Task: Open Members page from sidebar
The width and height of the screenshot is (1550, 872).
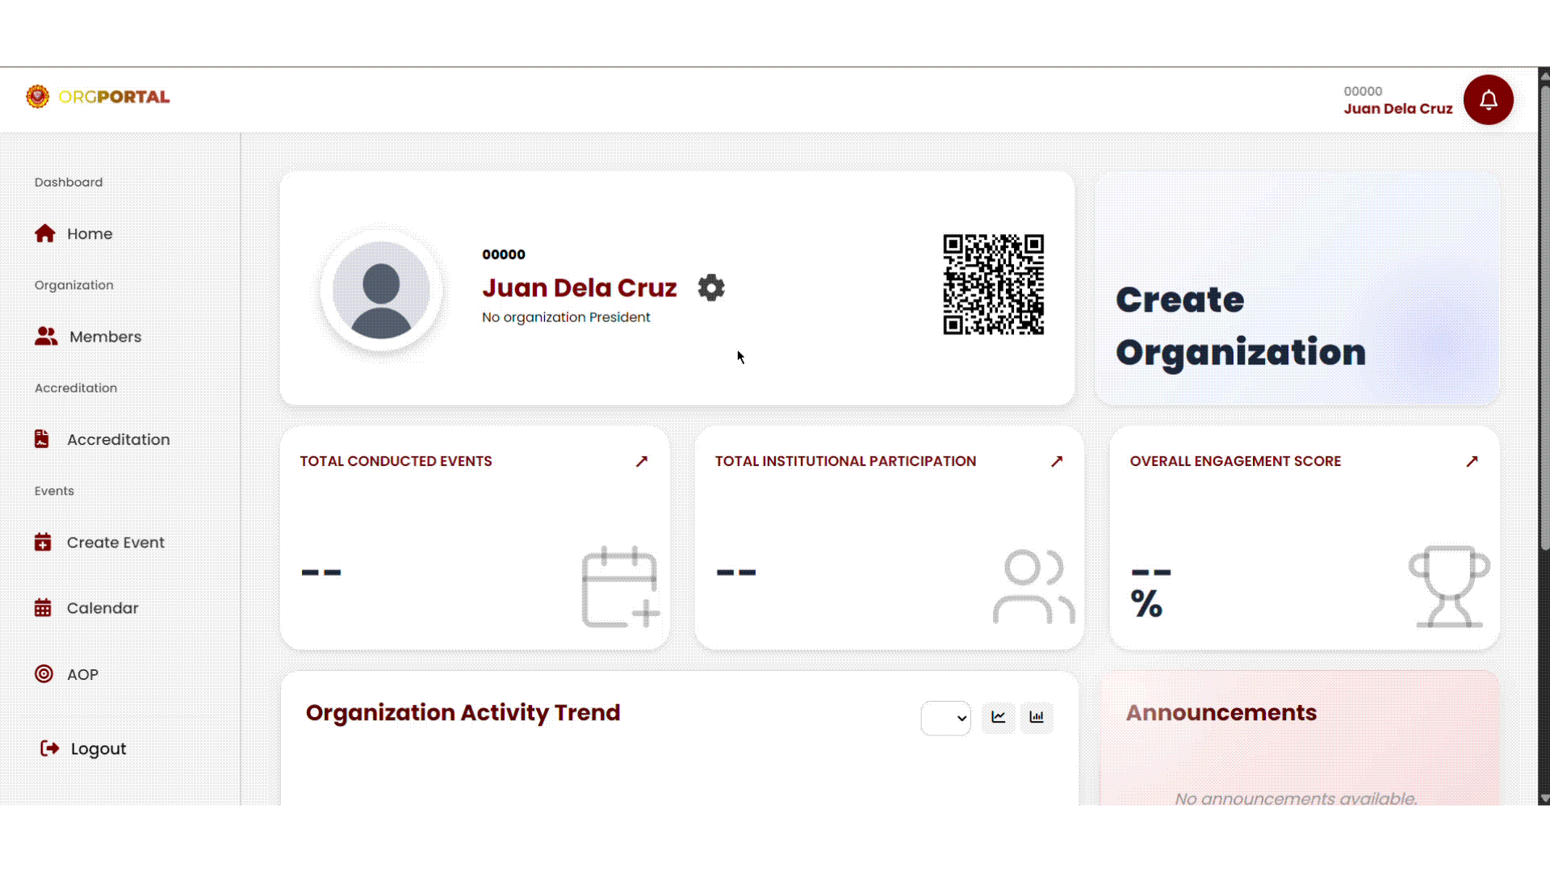Action: [105, 337]
